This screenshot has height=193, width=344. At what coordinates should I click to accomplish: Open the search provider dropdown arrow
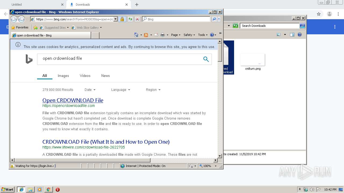tap(219, 19)
